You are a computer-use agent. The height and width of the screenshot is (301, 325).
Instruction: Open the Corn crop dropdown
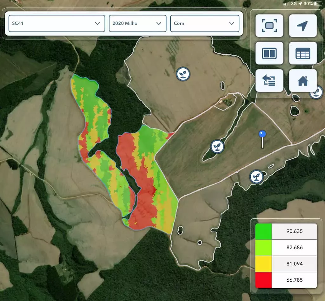tap(205, 23)
